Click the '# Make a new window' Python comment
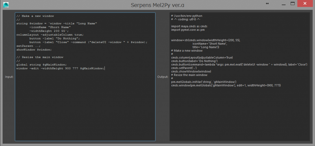The height and width of the screenshot is (146, 315). 187,51
